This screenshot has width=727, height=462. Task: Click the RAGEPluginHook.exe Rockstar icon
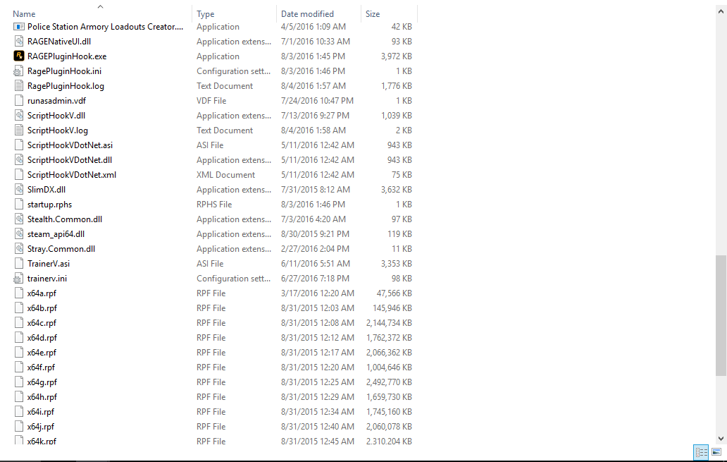coord(18,56)
